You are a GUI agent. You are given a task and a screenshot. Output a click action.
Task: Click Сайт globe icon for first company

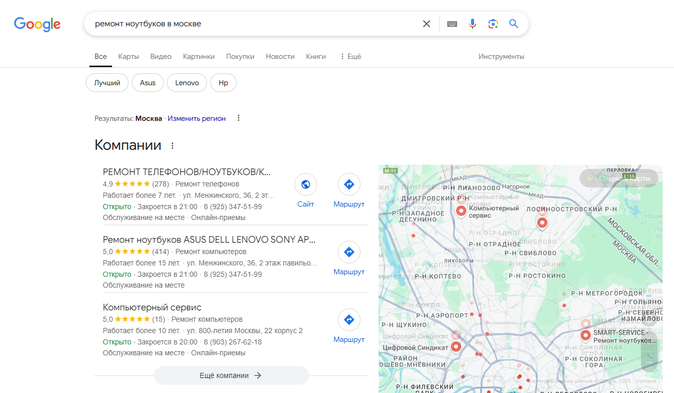tap(306, 184)
